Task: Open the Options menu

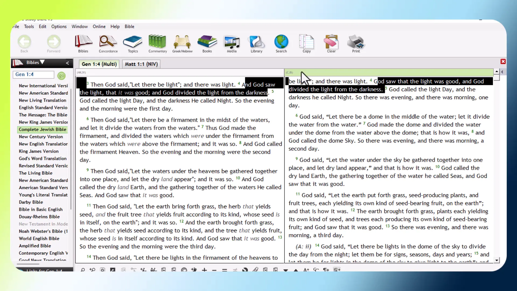Action: [59, 26]
